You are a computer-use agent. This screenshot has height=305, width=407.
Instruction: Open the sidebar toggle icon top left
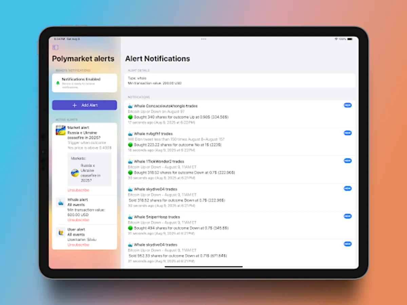point(55,47)
